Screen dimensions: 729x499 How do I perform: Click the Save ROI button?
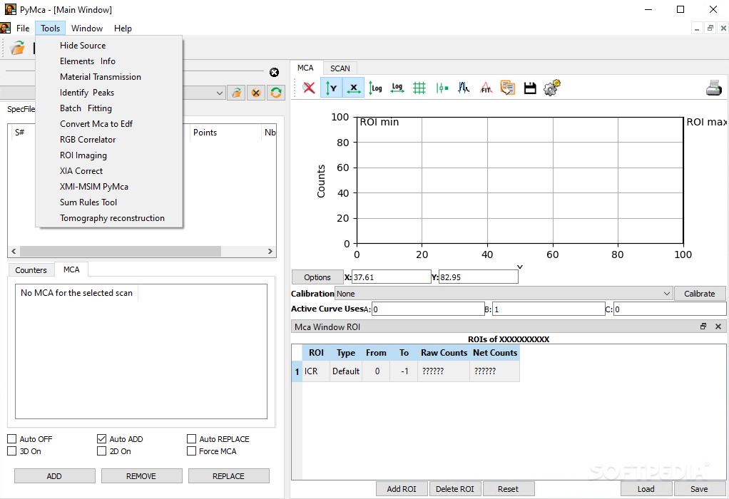click(699, 489)
